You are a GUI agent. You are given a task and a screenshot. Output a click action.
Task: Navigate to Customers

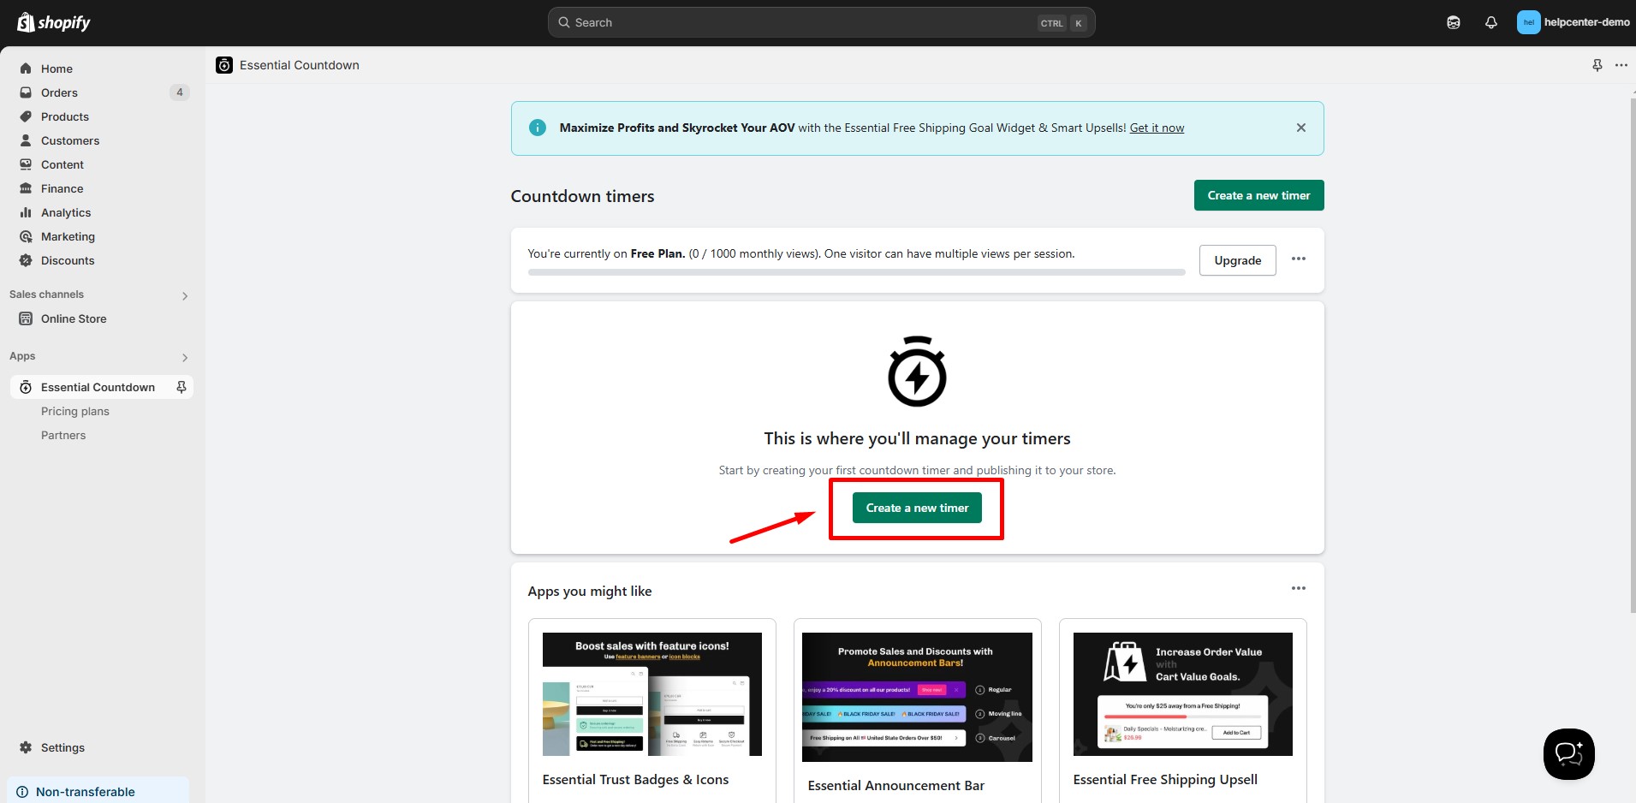pyautogui.click(x=70, y=140)
